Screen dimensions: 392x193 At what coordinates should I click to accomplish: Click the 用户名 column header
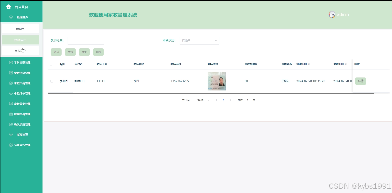point(78,64)
